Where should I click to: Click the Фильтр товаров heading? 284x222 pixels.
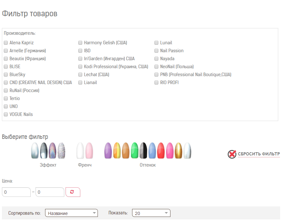pyautogui.click(x=30, y=13)
